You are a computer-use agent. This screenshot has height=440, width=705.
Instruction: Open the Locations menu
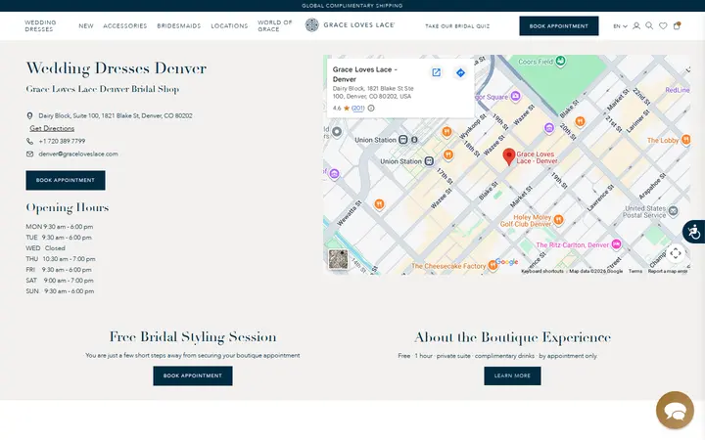coord(229,26)
